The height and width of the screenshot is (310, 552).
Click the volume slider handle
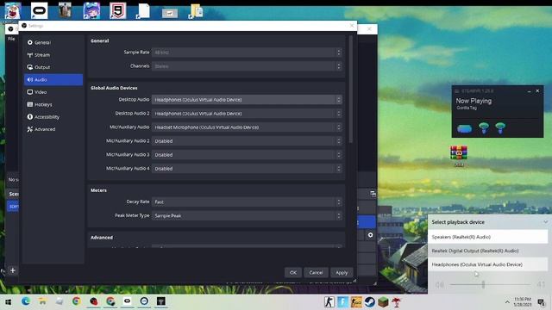point(483,284)
